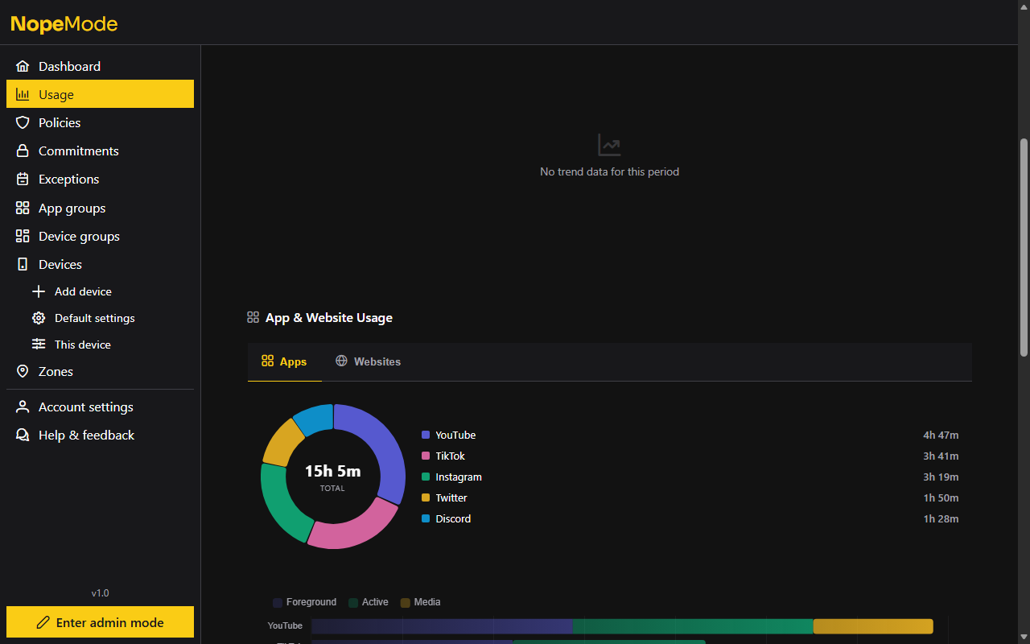Click the Dashboard home icon
1030x644 pixels.
click(x=23, y=66)
